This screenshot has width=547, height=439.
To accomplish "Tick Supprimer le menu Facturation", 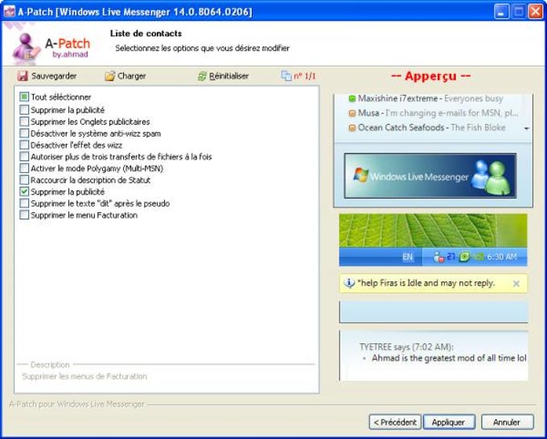I will (24, 215).
